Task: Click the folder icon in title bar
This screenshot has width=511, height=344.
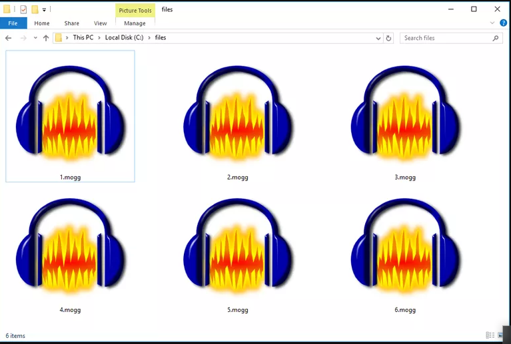Action: (x=7, y=9)
